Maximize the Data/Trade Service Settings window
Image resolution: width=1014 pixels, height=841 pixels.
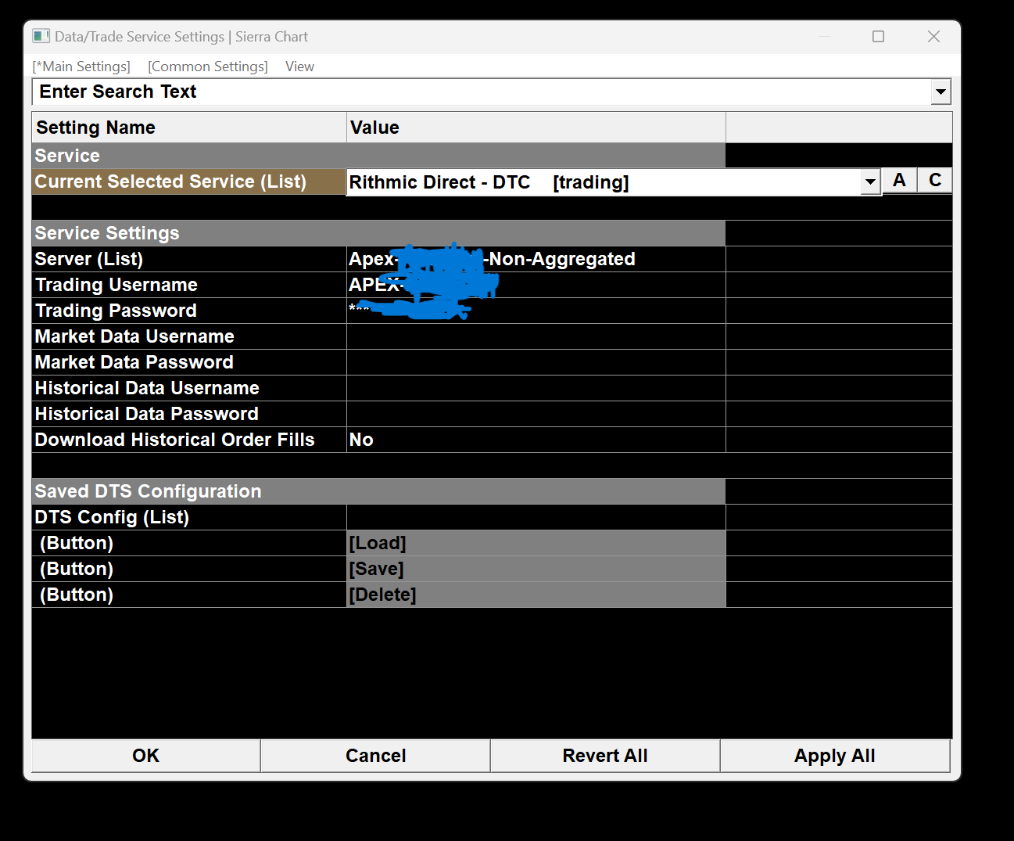[x=879, y=37]
